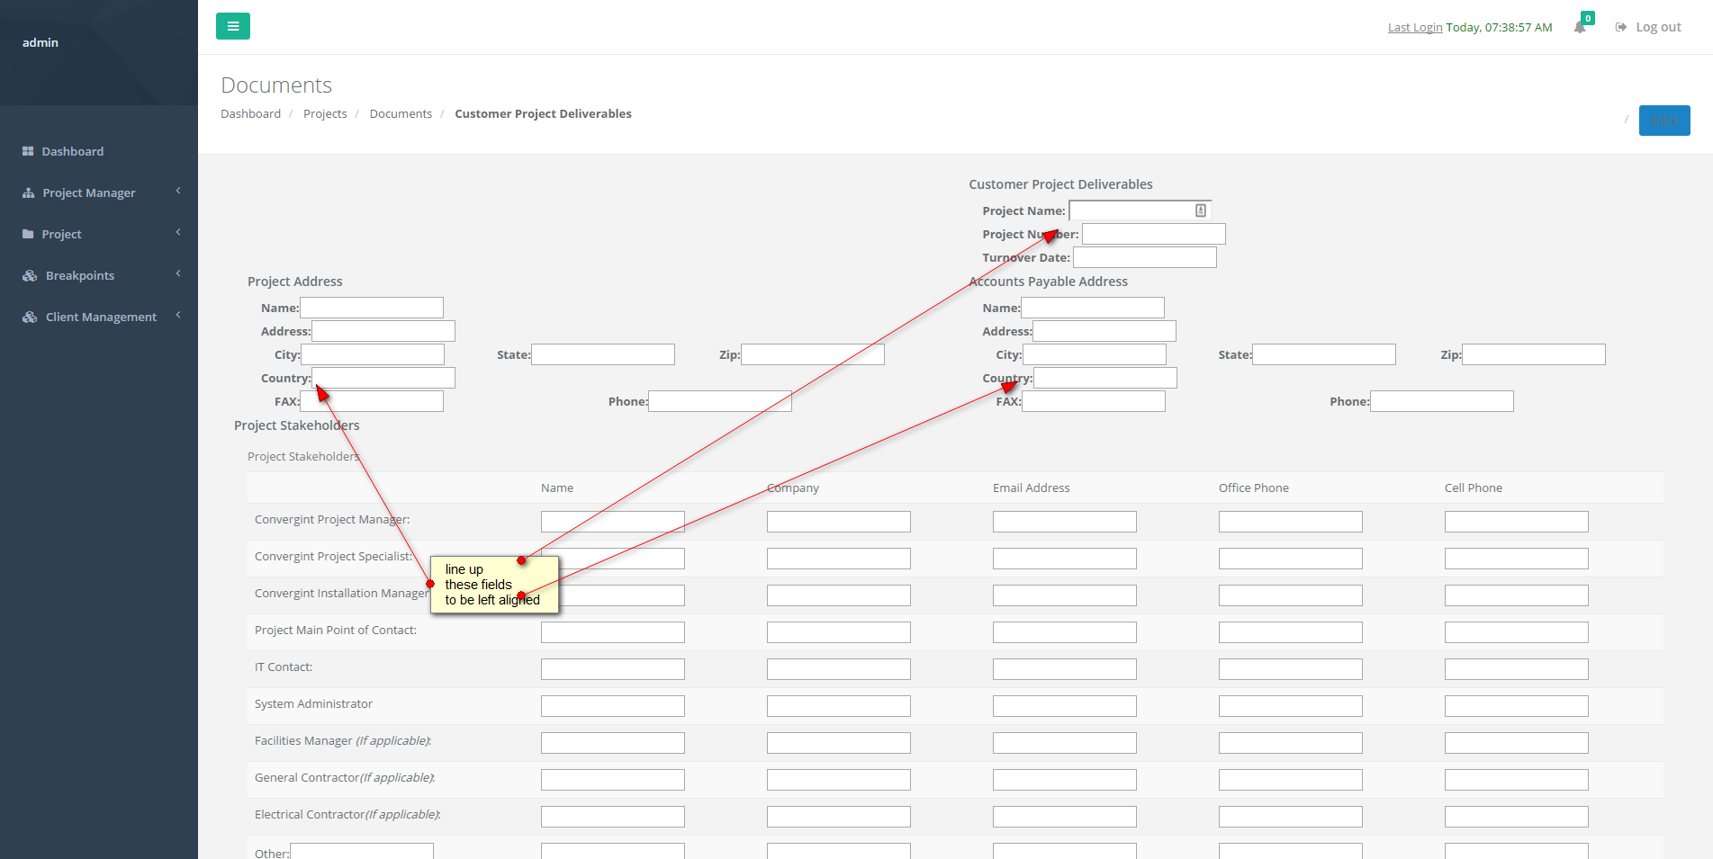Toggle the sidebar hamburger menu button
1713x859 pixels.
(233, 26)
